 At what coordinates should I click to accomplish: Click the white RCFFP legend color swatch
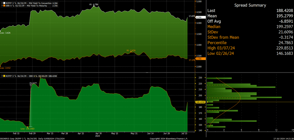pyautogui.click(x=2, y=2)
